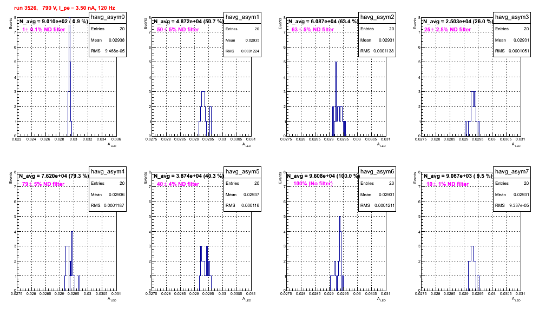Click RMS value 0.0001138 in havg_asym2
Image resolution: width=539 pixels, height=309 pixels.
384,51
